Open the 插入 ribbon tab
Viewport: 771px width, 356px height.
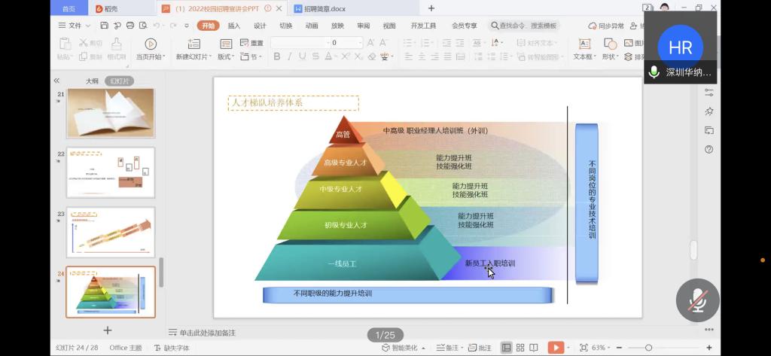[x=234, y=26]
